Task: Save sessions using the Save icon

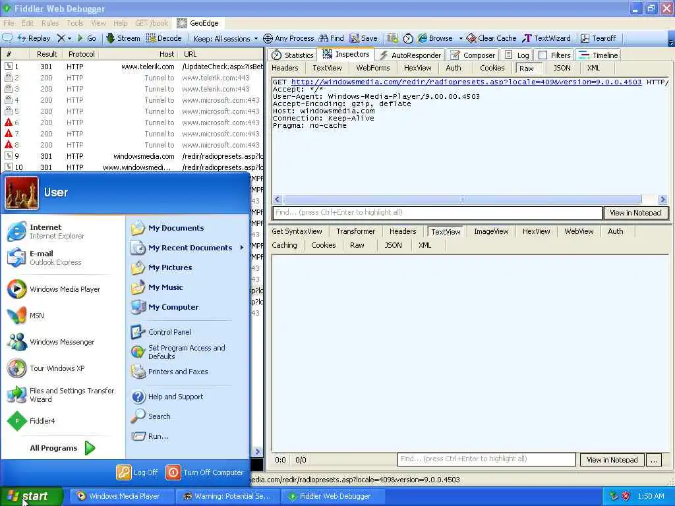Action: (x=363, y=38)
